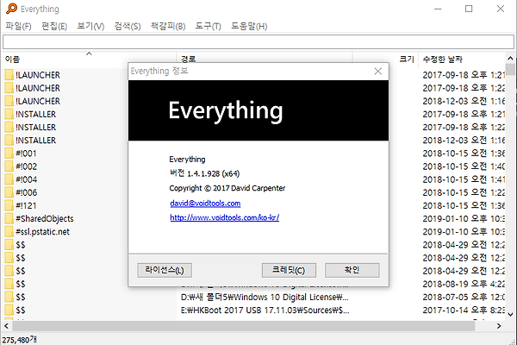Click the horizontal scrollbar at list bottom

tap(258, 325)
